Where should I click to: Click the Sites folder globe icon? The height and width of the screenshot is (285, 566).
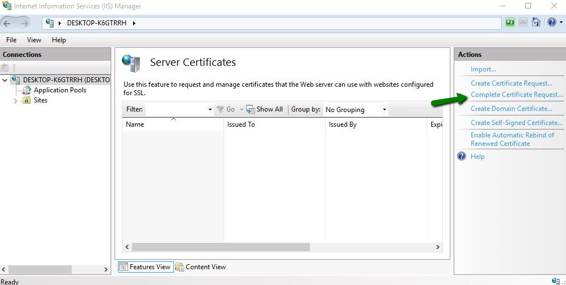(x=27, y=100)
